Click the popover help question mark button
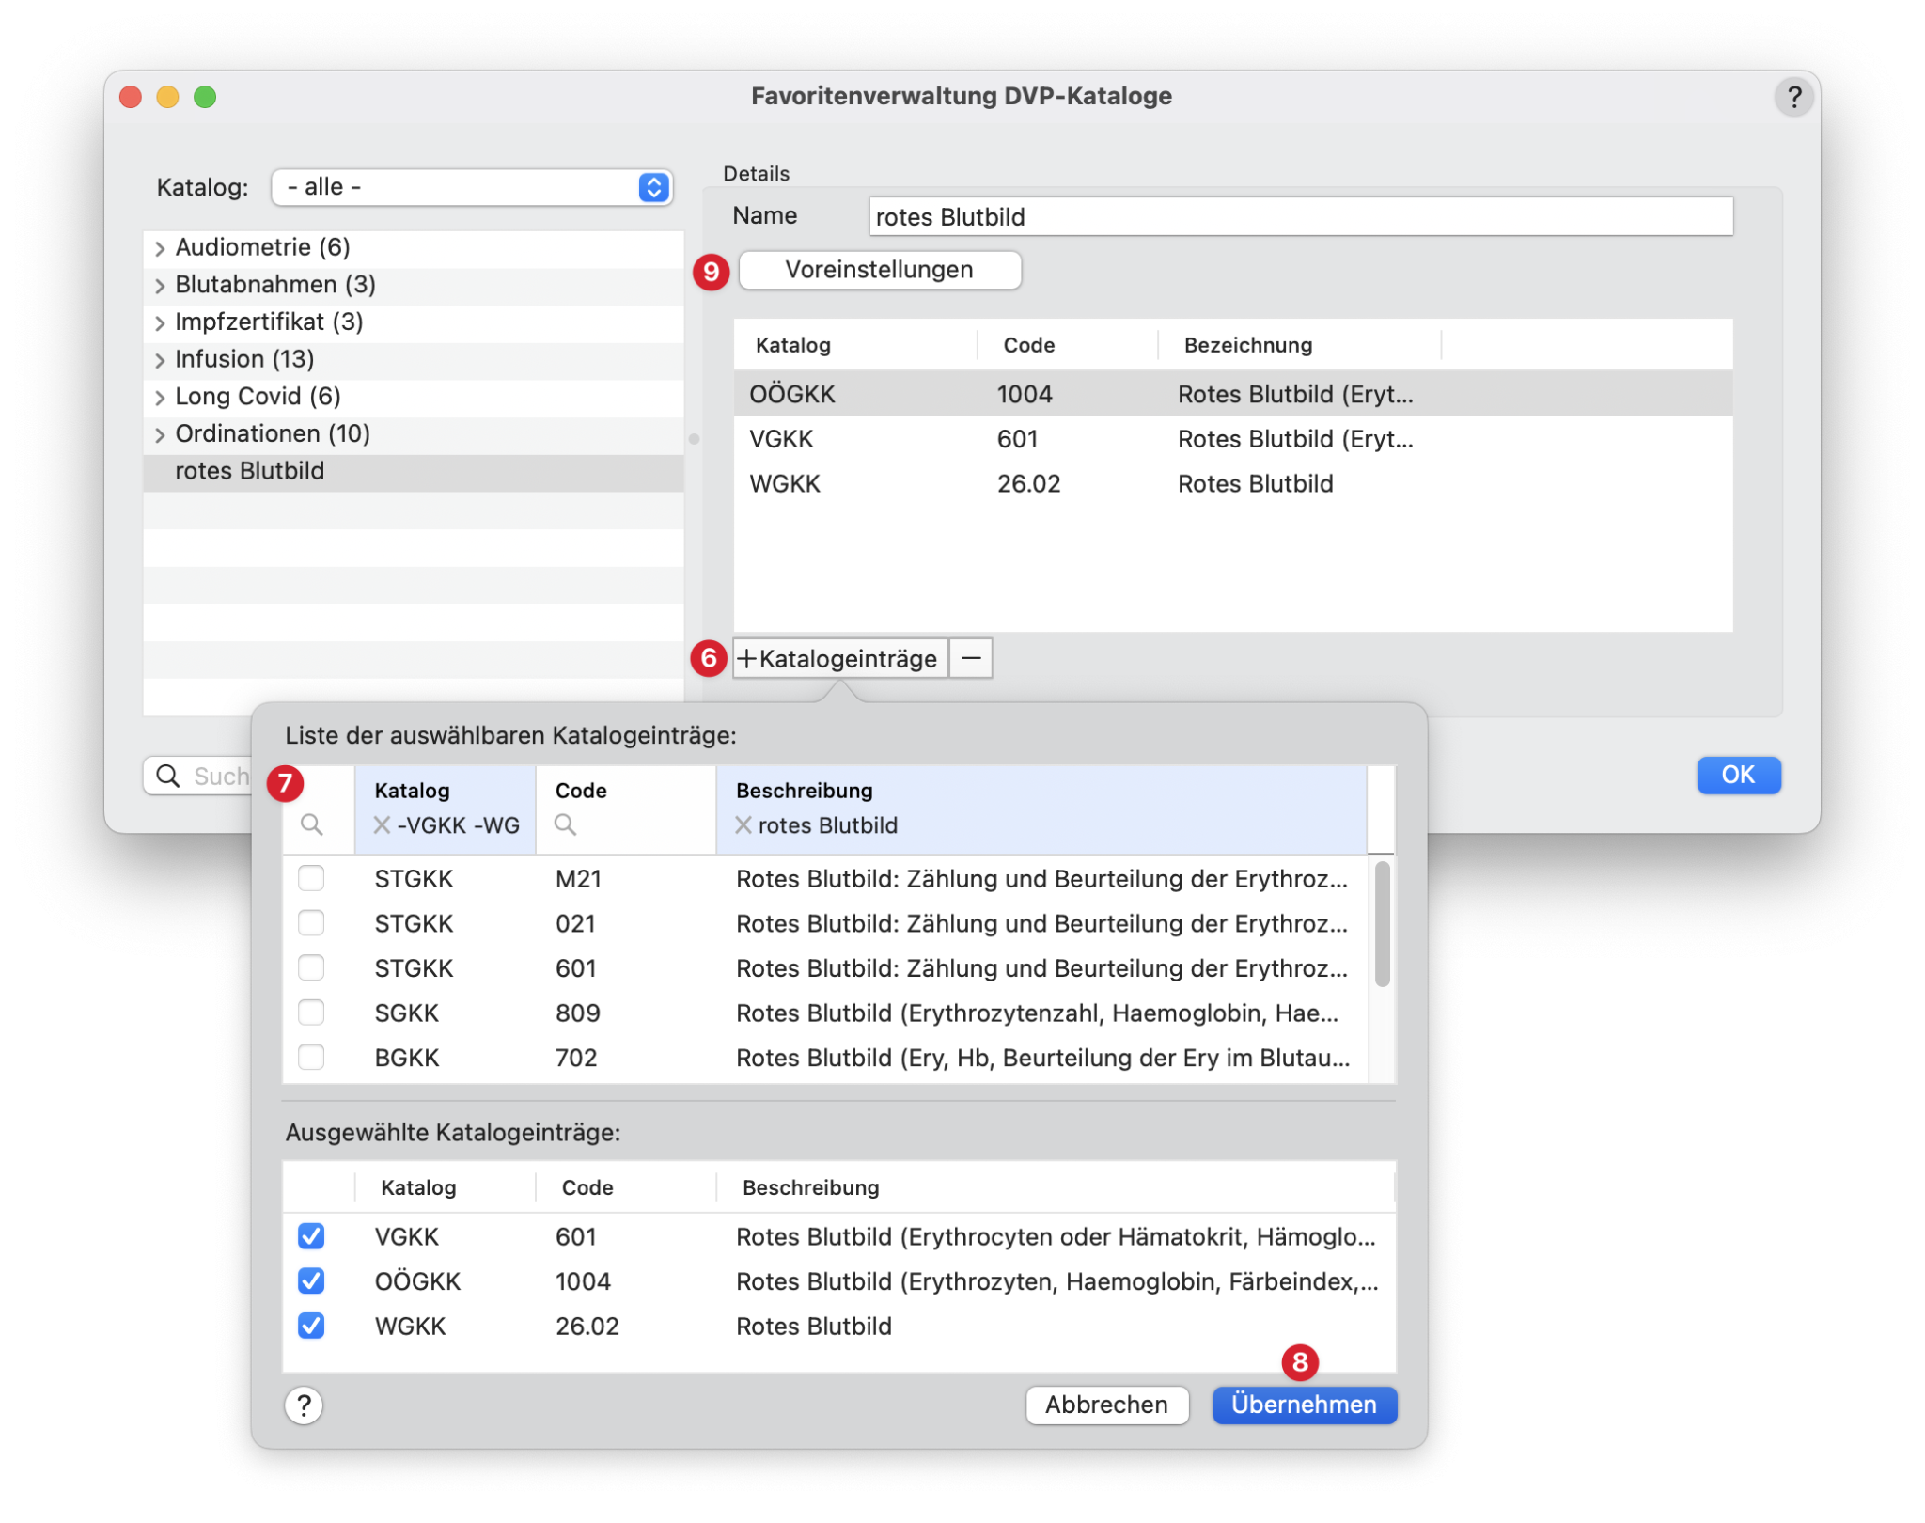Viewport: 1925px width, 1523px height. click(304, 1405)
